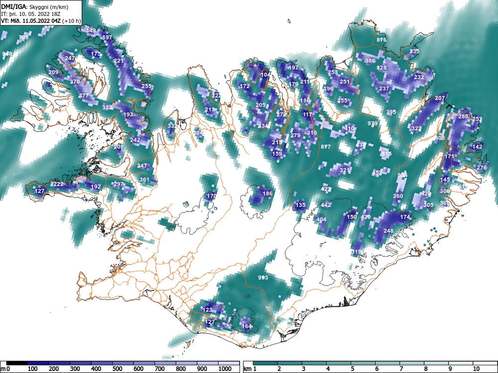This screenshot has height=373, width=498.
Task: Click the visibility value 798
Action: tap(23, 37)
